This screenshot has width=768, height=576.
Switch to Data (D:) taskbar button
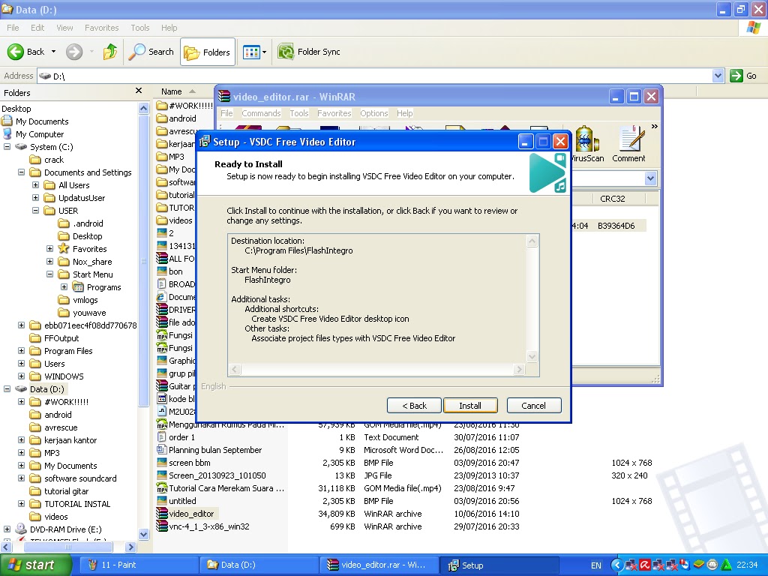point(258,565)
